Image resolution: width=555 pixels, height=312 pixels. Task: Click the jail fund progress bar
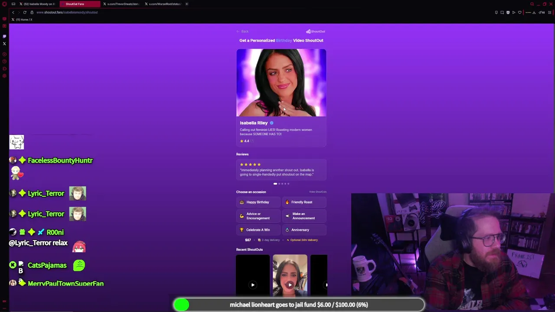[299, 305]
